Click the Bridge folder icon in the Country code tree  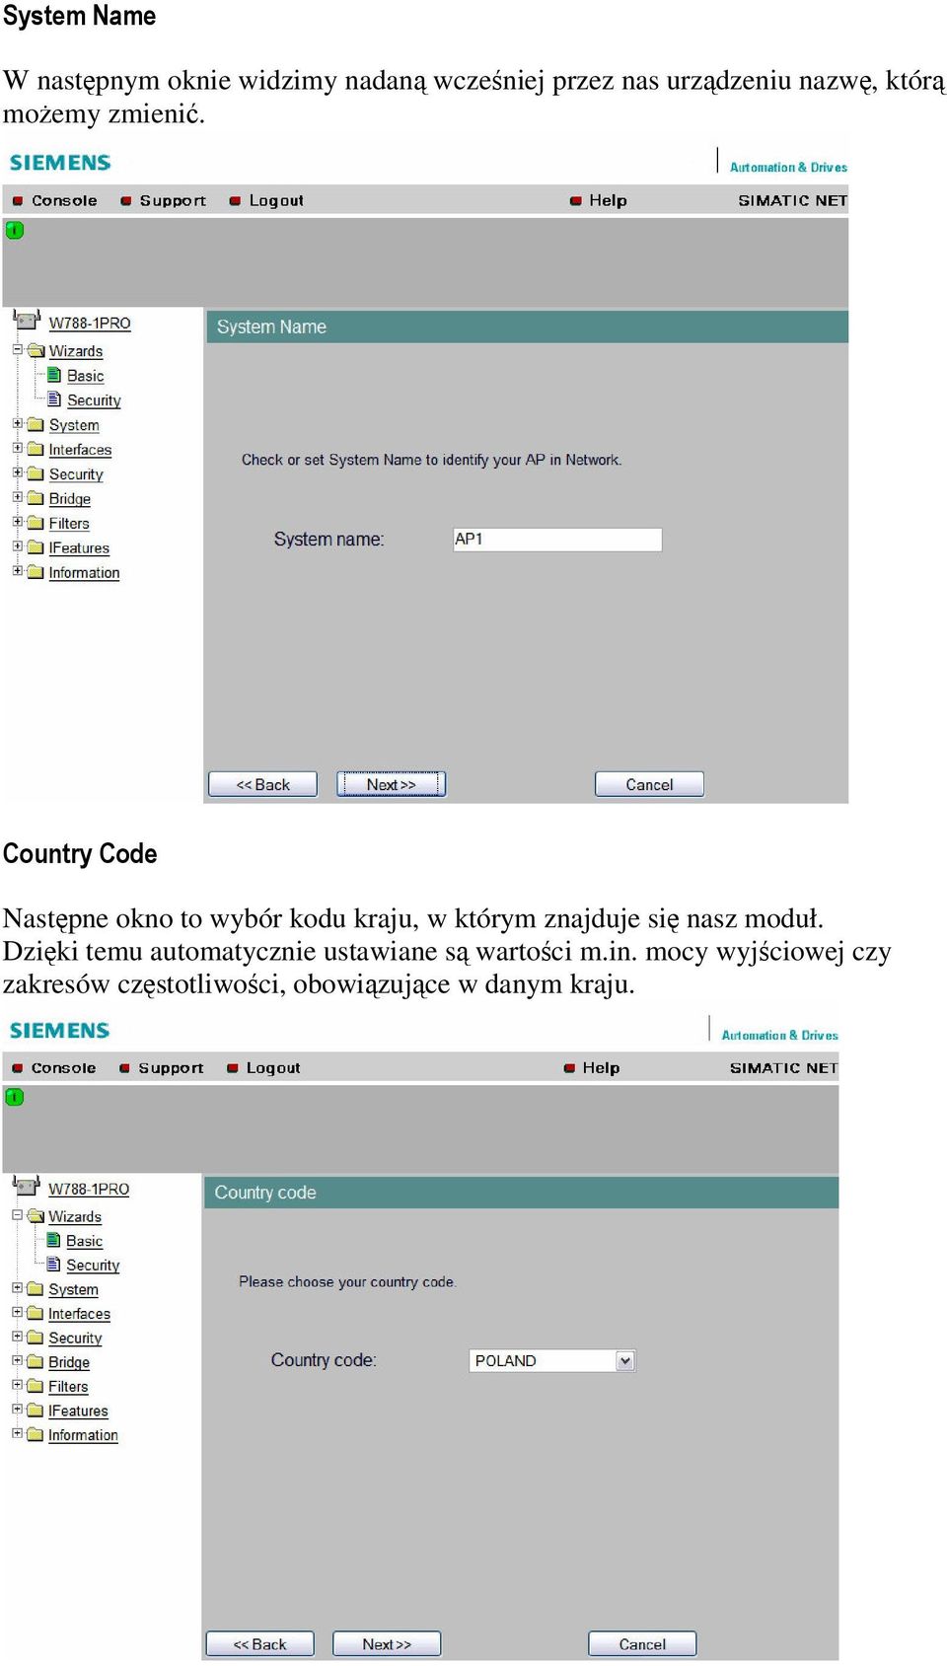(x=36, y=1361)
